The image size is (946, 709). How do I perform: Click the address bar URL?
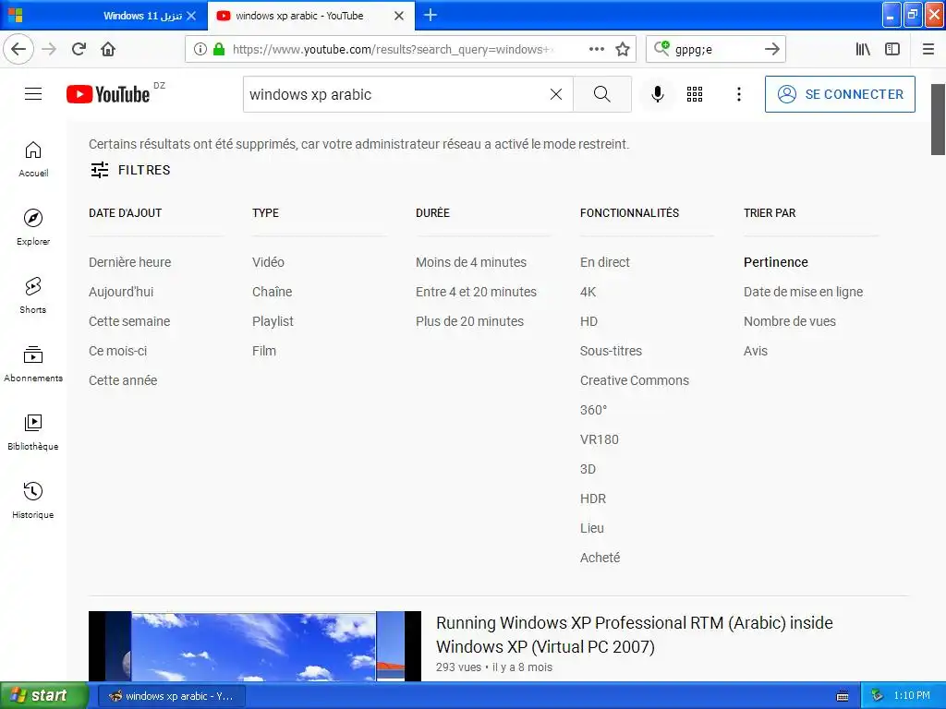(x=392, y=49)
